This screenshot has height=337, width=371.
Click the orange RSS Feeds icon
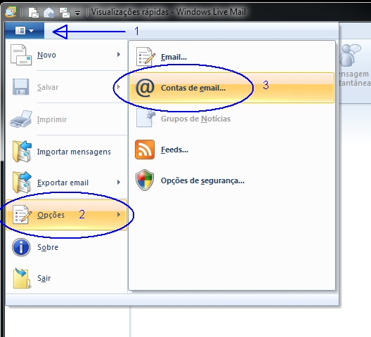pyautogui.click(x=145, y=150)
